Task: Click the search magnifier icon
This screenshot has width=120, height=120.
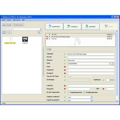Action: tap(41, 29)
